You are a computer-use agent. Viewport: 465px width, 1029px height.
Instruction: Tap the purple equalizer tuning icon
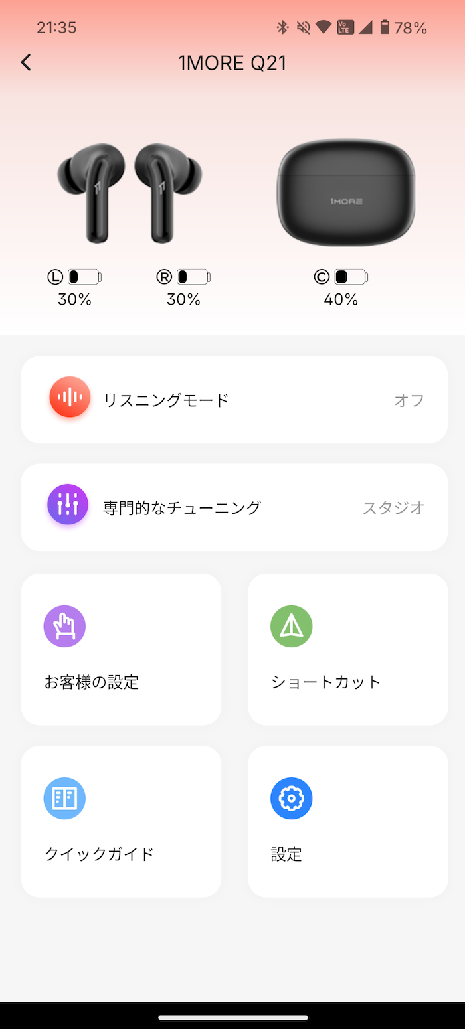coord(68,505)
